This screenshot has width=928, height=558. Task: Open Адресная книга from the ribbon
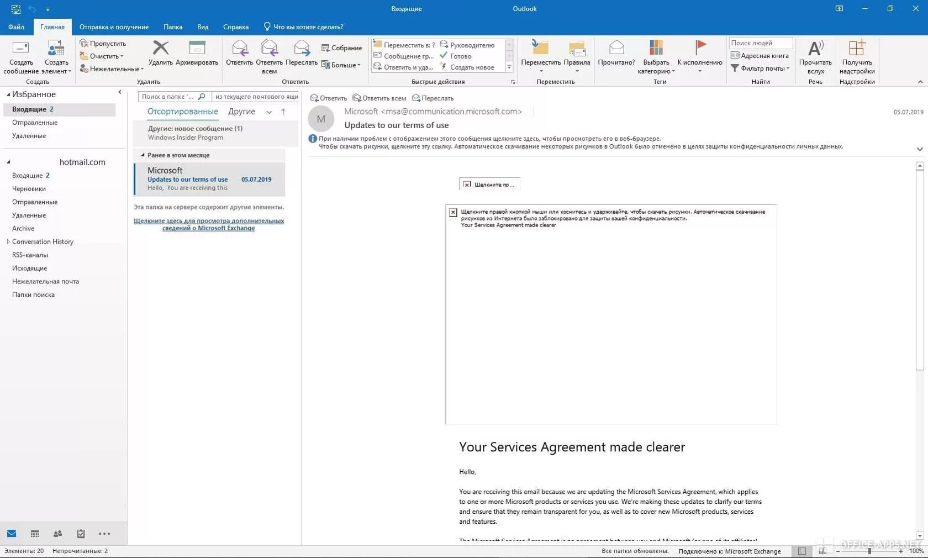[x=760, y=55]
